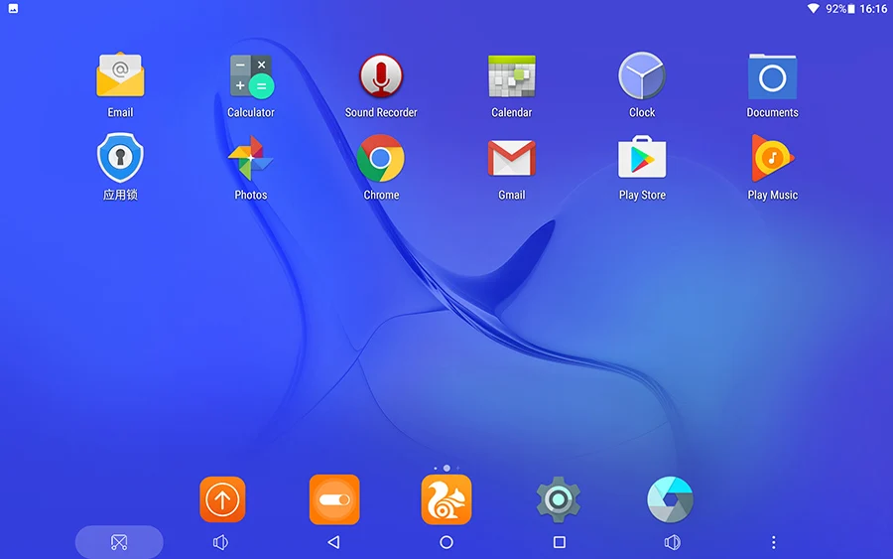Image resolution: width=893 pixels, height=559 pixels.
Task: Open the Calendar app
Action: click(x=511, y=75)
